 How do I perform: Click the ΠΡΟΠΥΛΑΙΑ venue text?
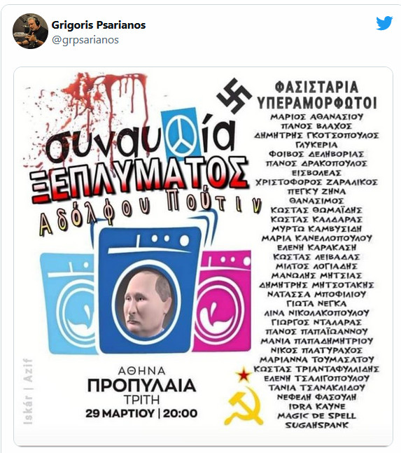coord(141,386)
